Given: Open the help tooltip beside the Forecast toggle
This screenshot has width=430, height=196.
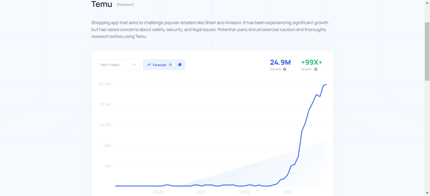Looking at the screenshot, I should point(180,64).
